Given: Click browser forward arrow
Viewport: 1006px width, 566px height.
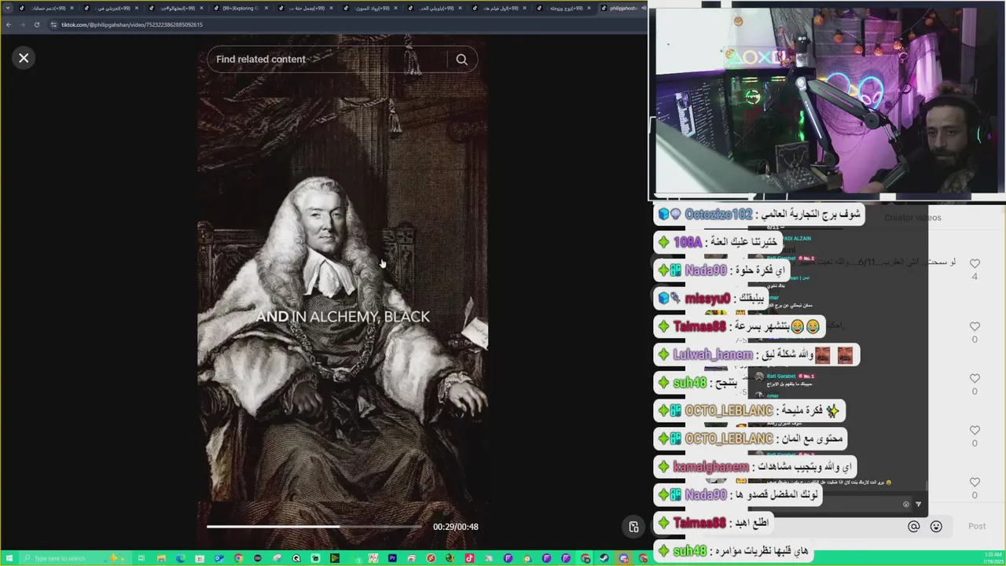Looking at the screenshot, I should [22, 24].
